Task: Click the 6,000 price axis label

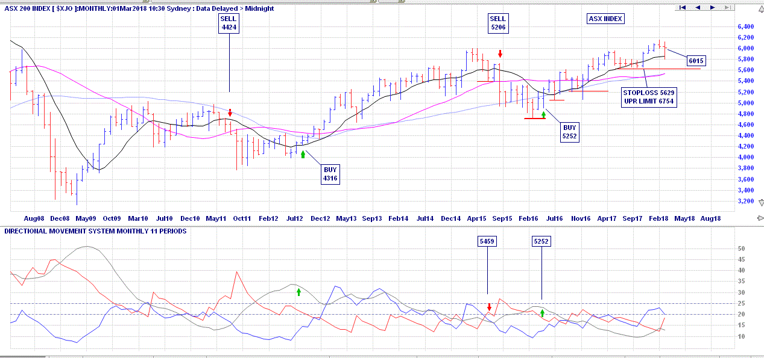Action: coord(745,49)
